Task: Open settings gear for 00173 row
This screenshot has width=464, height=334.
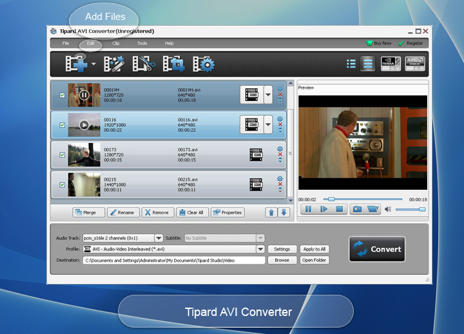Action: [280, 149]
